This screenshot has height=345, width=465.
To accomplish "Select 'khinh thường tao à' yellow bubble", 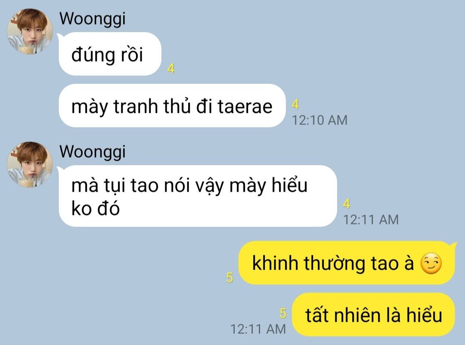I will (347, 263).
